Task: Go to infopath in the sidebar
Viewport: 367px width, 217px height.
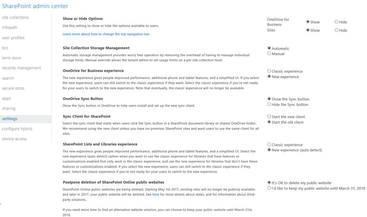Action: pyautogui.click(x=10, y=28)
